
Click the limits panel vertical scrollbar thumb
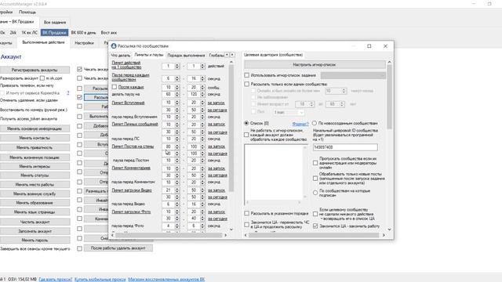(231, 128)
